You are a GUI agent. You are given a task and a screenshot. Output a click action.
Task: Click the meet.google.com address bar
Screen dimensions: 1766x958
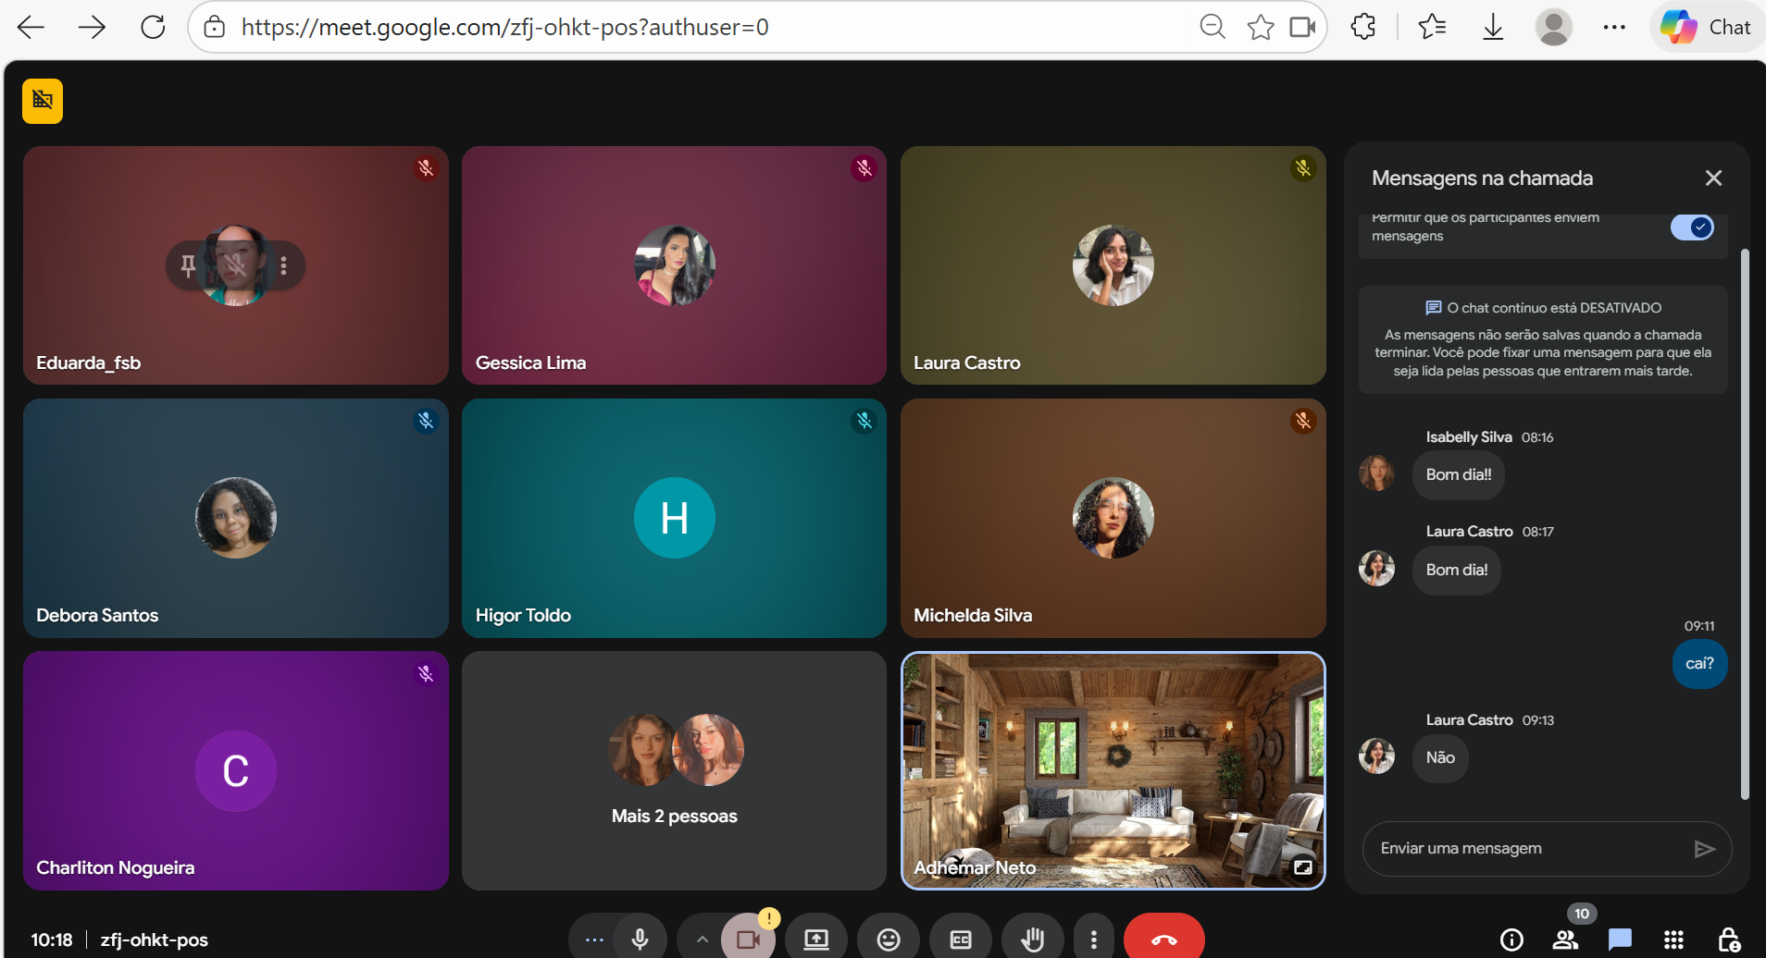504,27
